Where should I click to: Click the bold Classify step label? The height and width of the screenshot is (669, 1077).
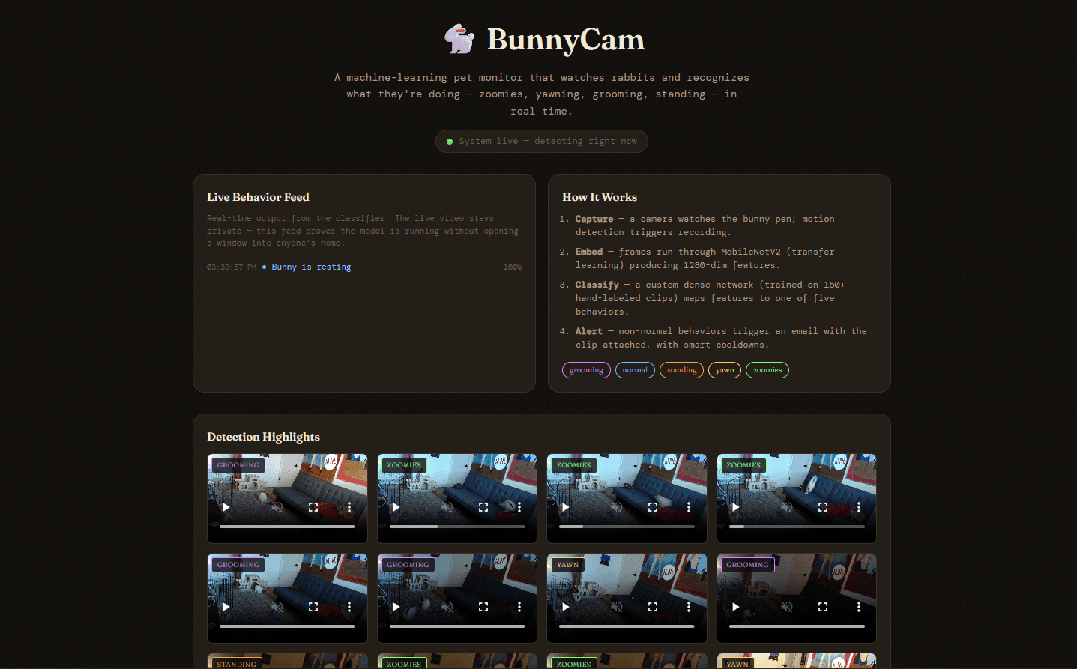pos(597,285)
